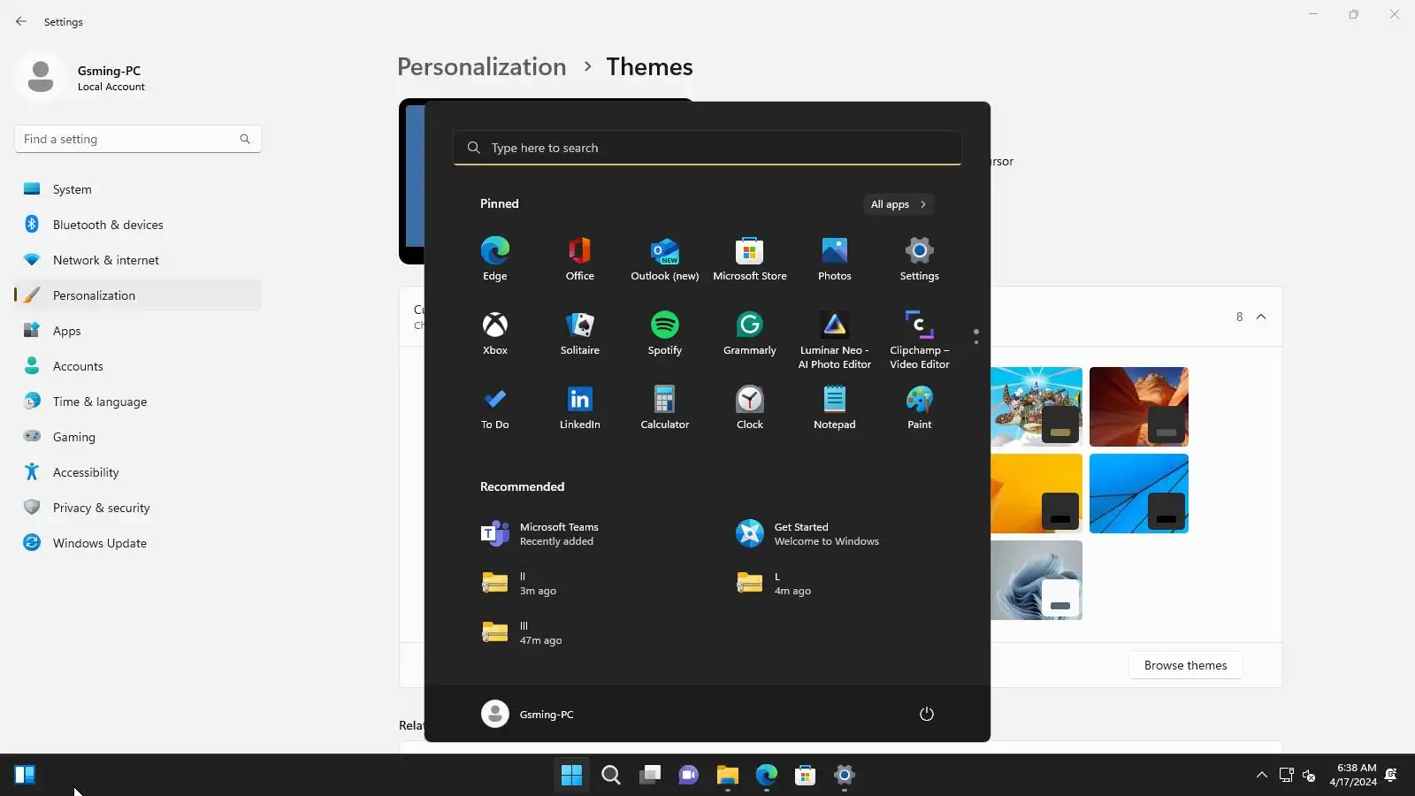The height and width of the screenshot is (796, 1415).
Task: Open the All apps list
Action: (x=899, y=204)
